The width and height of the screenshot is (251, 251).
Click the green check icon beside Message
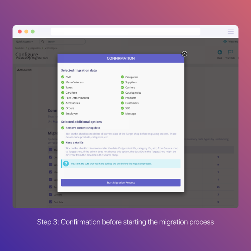[122, 113]
